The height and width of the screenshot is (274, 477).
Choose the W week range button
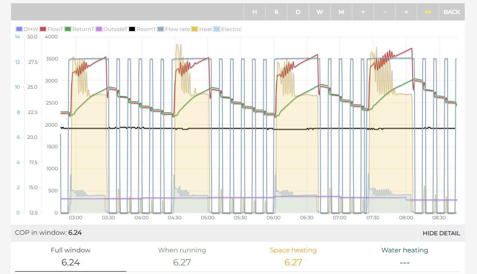[320, 12]
